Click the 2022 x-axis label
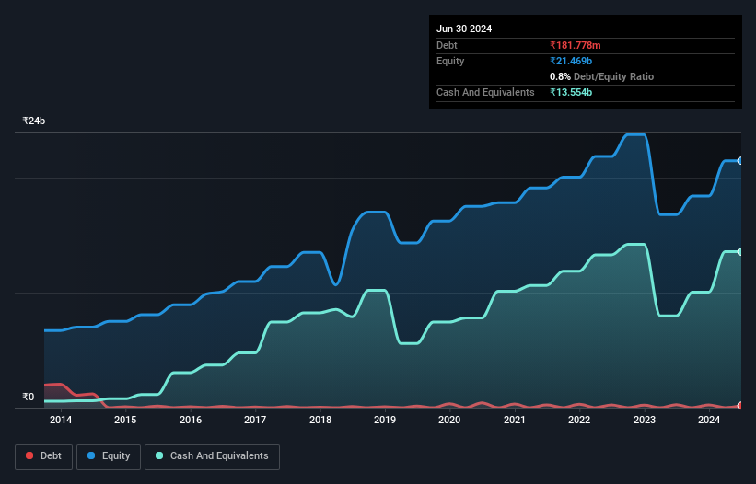 click(579, 420)
